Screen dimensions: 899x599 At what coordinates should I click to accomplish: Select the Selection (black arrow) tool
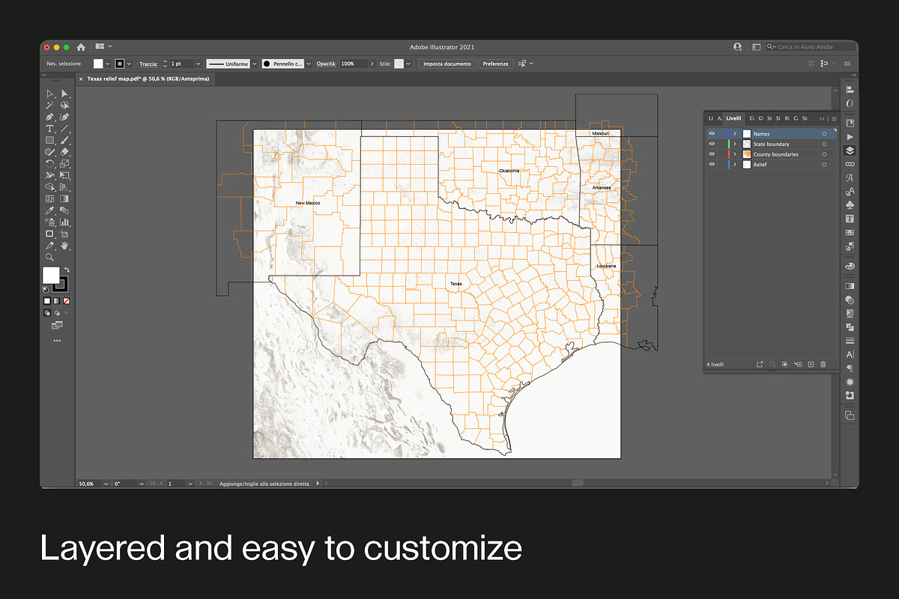pyautogui.click(x=49, y=94)
